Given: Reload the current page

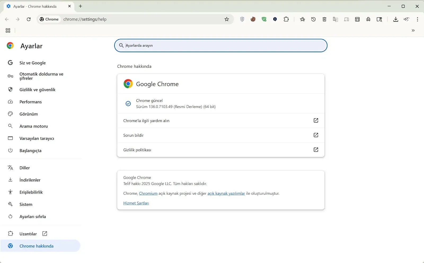Looking at the screenshot, I should tap(29, 19).
